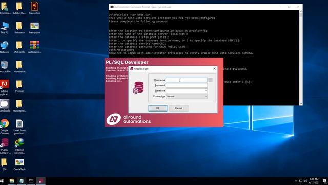The image size is (328, 185).
Task: Click the 'Confirm password:' line in Command Prompt
Action: pos(122,50)
